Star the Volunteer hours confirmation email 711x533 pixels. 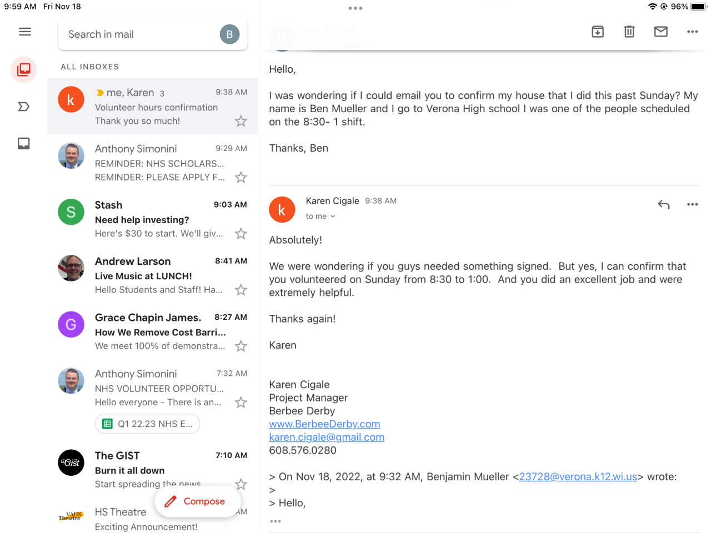tap(241, 121)
